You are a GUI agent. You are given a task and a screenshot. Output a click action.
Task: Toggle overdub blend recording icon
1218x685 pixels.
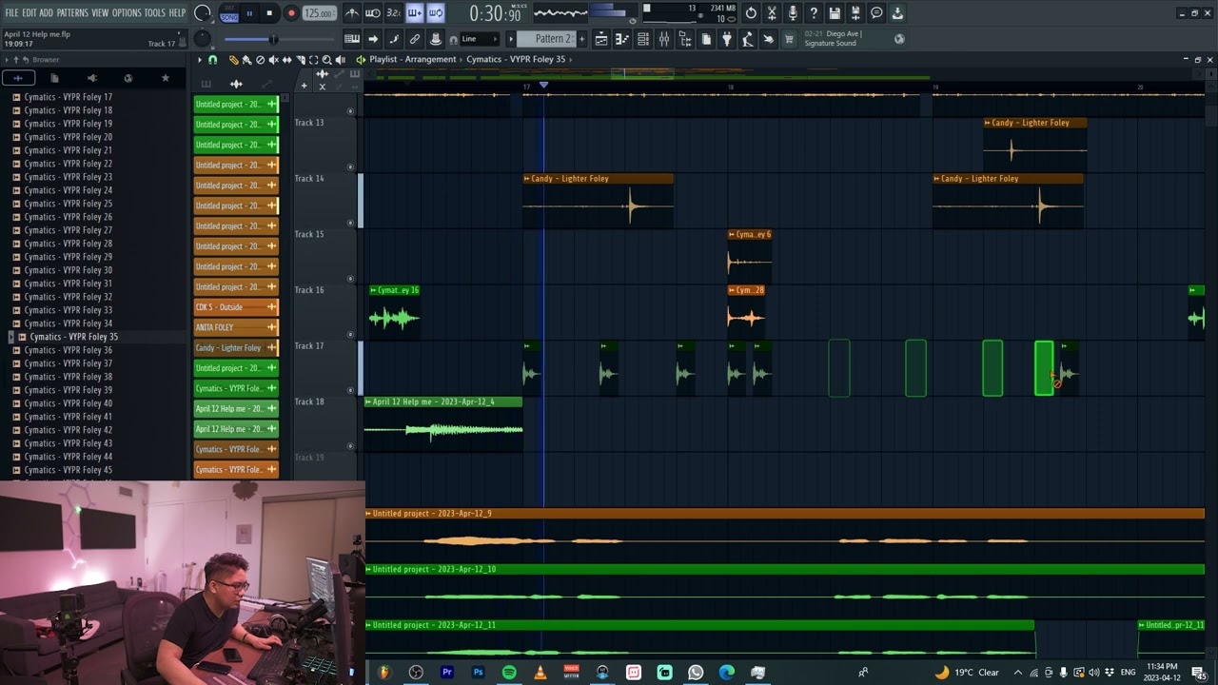point(415,13)
